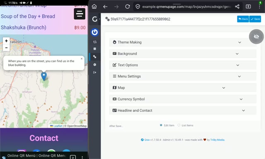The width and height of the screenshot is (265, 159).
Task: View site security shield info
Action: pos(138,7)
